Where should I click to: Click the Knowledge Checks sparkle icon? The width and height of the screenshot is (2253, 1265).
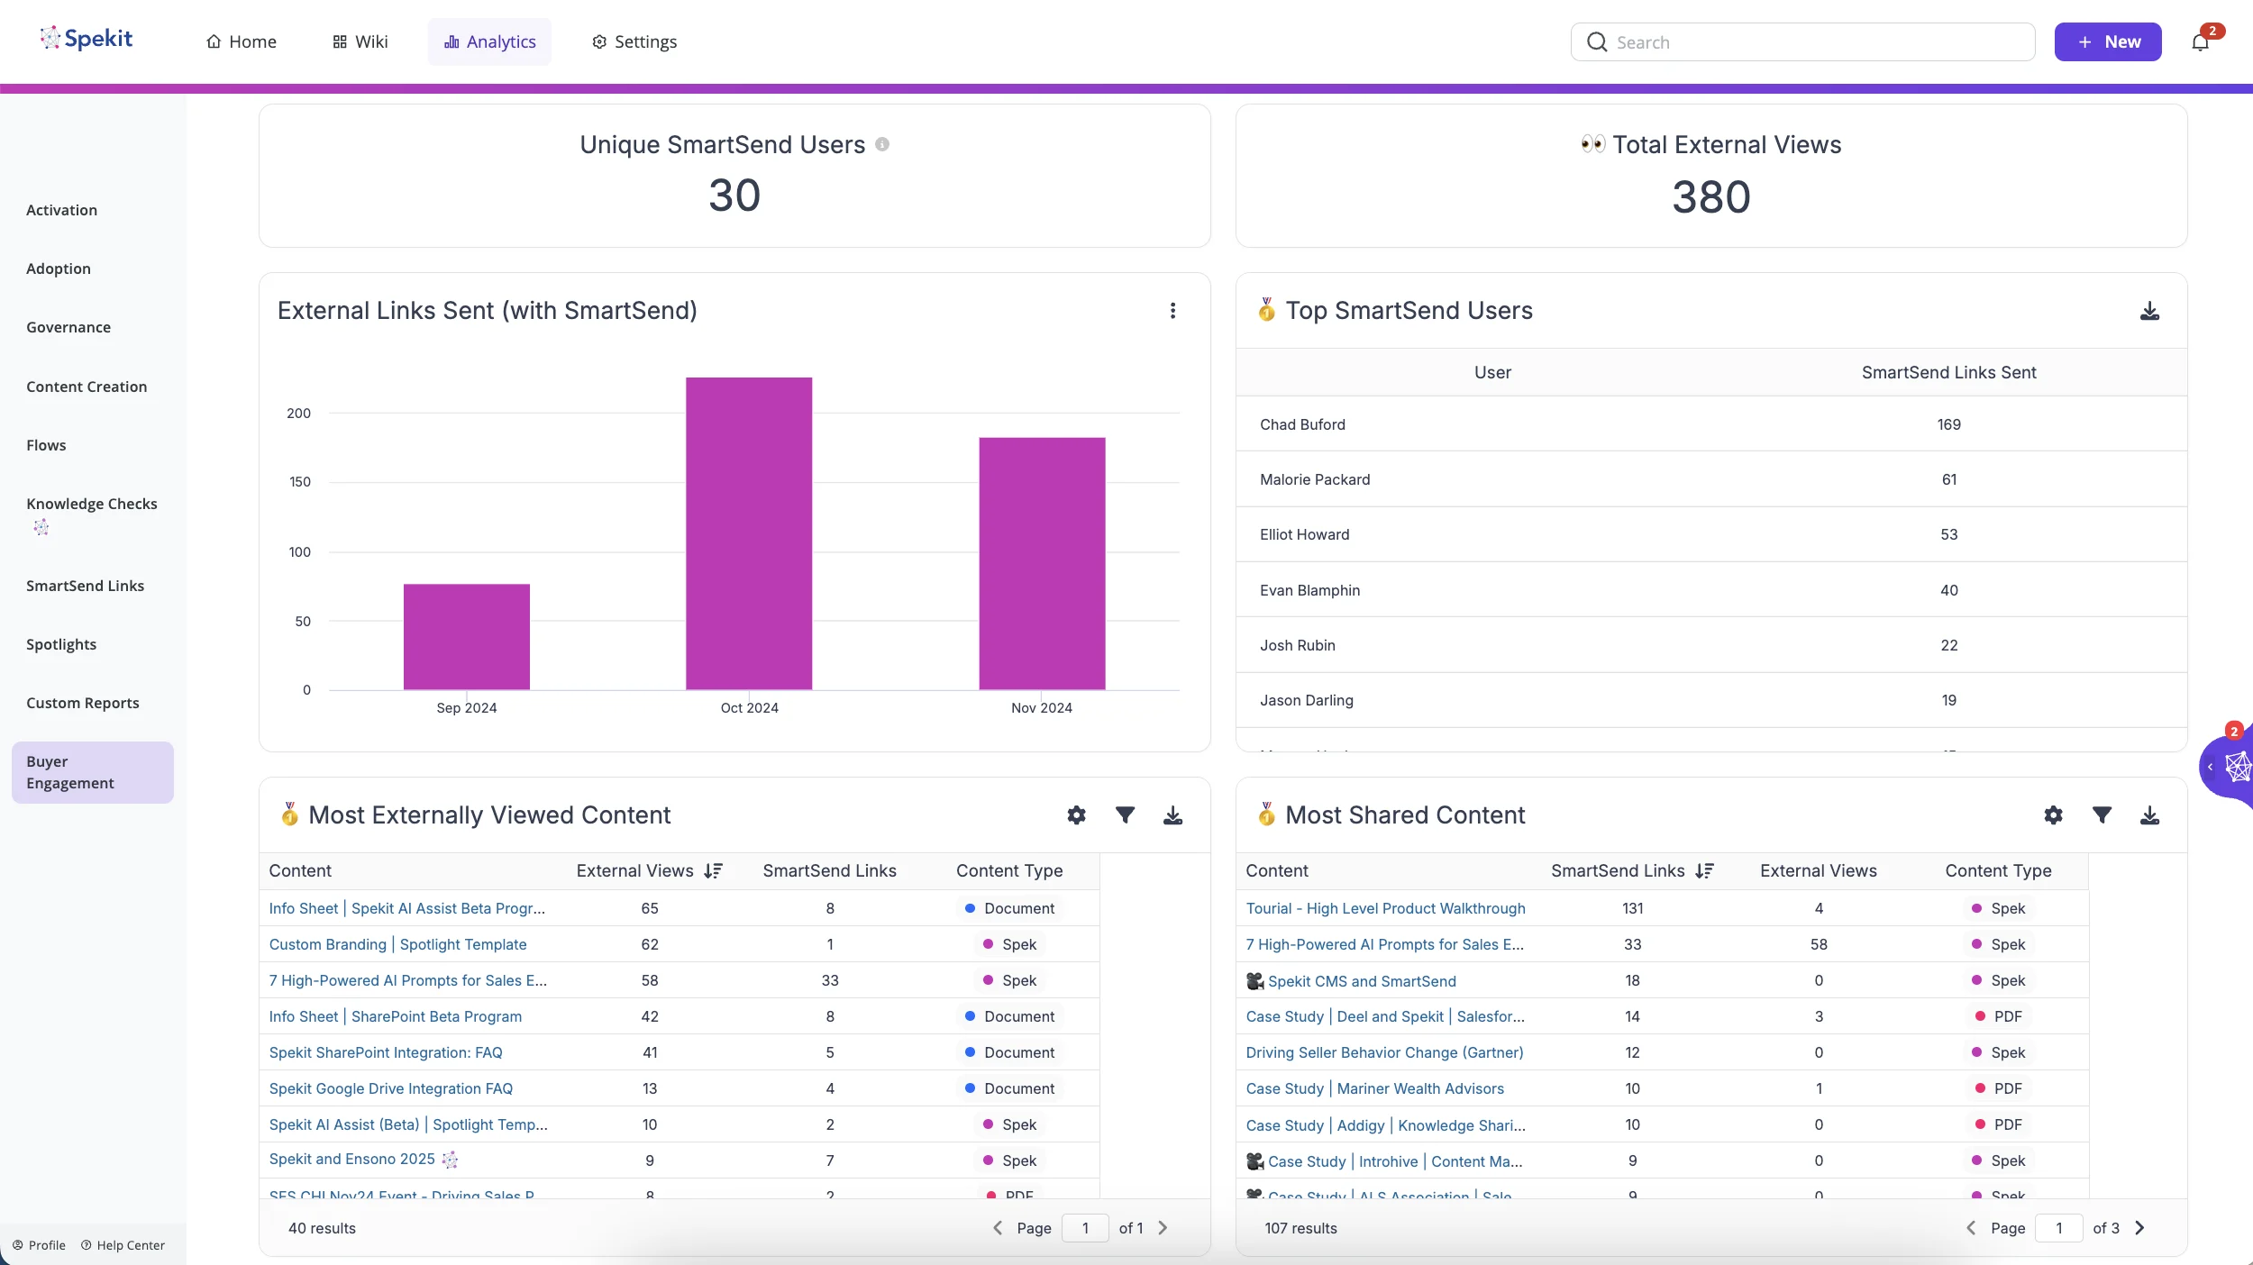41,528
